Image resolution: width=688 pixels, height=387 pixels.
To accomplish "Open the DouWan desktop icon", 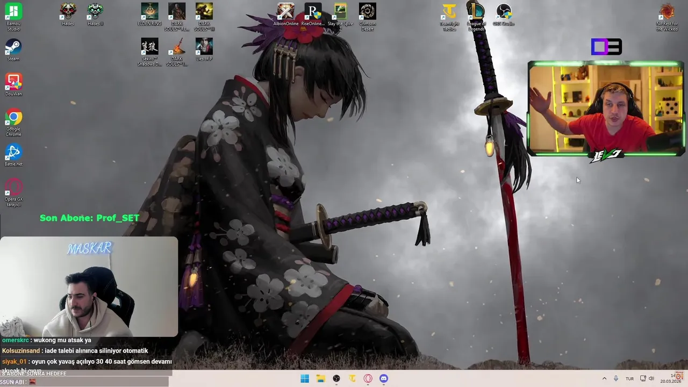I will click(x=13, y=85).
